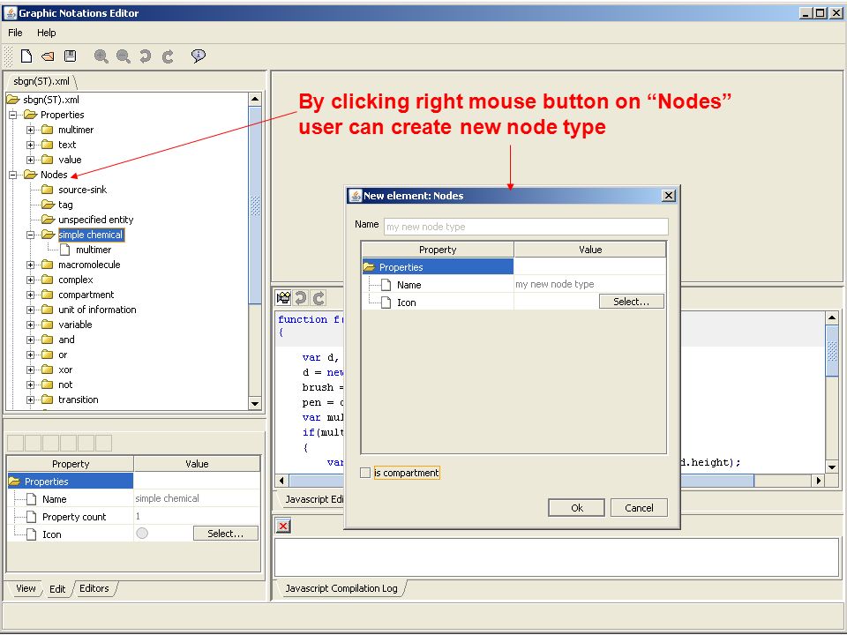The width and height of the screenshot is (847, 635).
Task: Expand the transition folder
Action: 30,400
